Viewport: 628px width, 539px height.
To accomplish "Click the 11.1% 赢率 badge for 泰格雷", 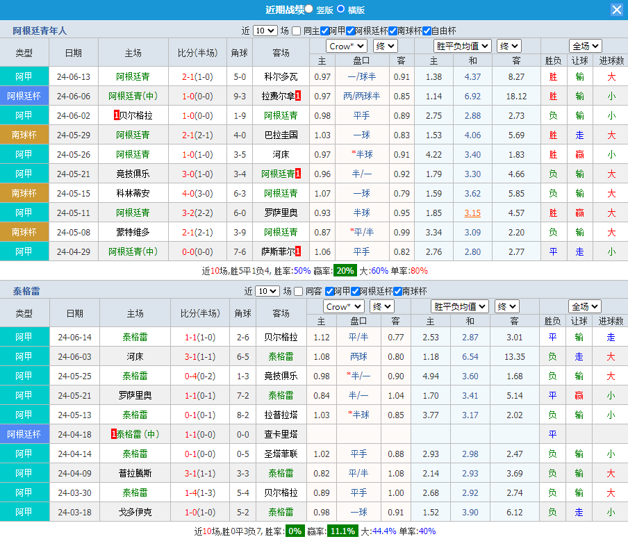I will tap(342, 531).
